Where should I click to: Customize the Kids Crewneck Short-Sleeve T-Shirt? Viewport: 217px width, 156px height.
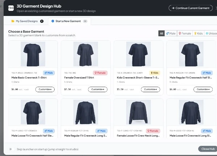pos(150,89)
